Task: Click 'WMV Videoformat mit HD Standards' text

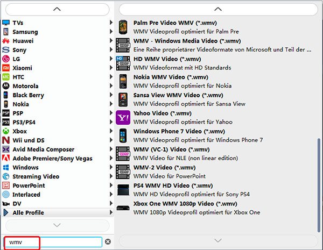Action: pos(182,68)
